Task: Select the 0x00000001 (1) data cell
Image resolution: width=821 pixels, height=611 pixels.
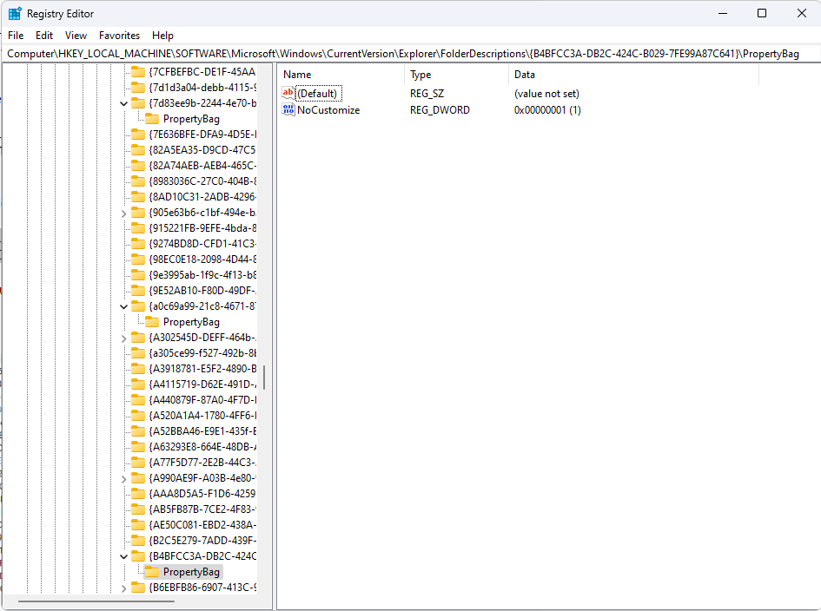Action: click(x=547, y=110)
